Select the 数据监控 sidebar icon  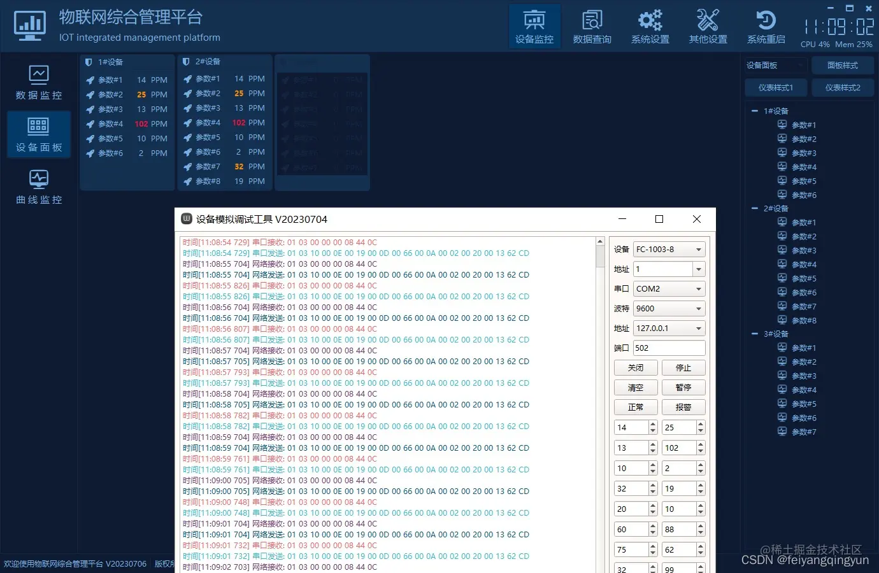pos(38,81)
